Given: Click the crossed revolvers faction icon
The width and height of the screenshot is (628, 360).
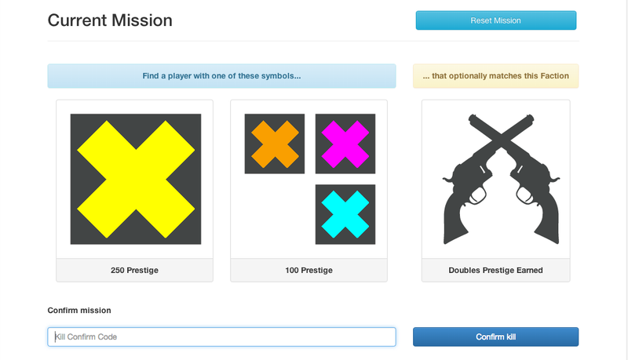Looking at the screenshot, I should tap(501, 179).
